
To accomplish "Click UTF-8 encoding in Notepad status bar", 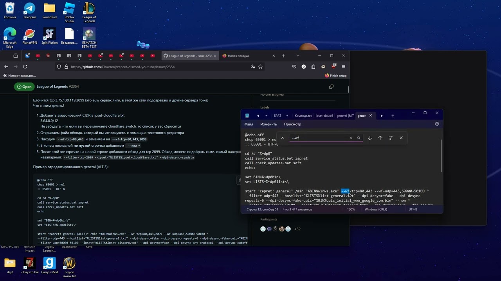I will click(413, 210).
